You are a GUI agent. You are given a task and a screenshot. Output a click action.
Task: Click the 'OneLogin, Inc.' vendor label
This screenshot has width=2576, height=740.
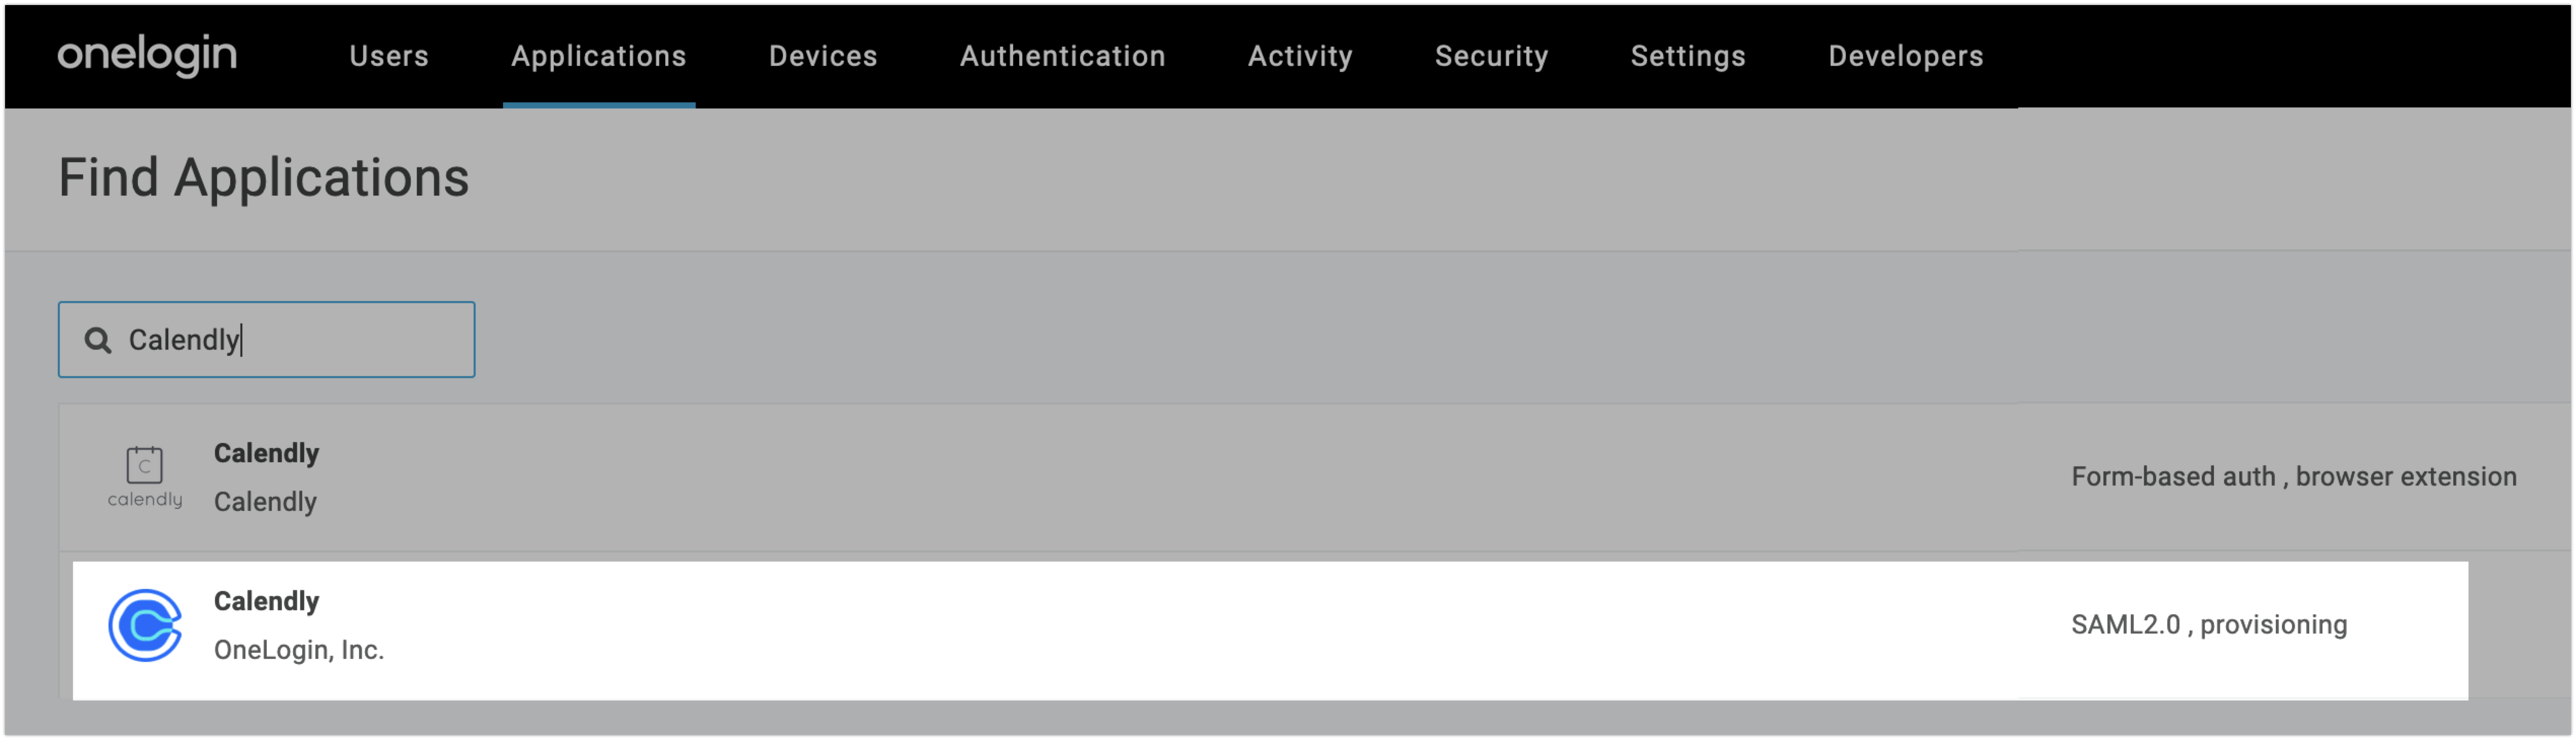tap(298, 650)
